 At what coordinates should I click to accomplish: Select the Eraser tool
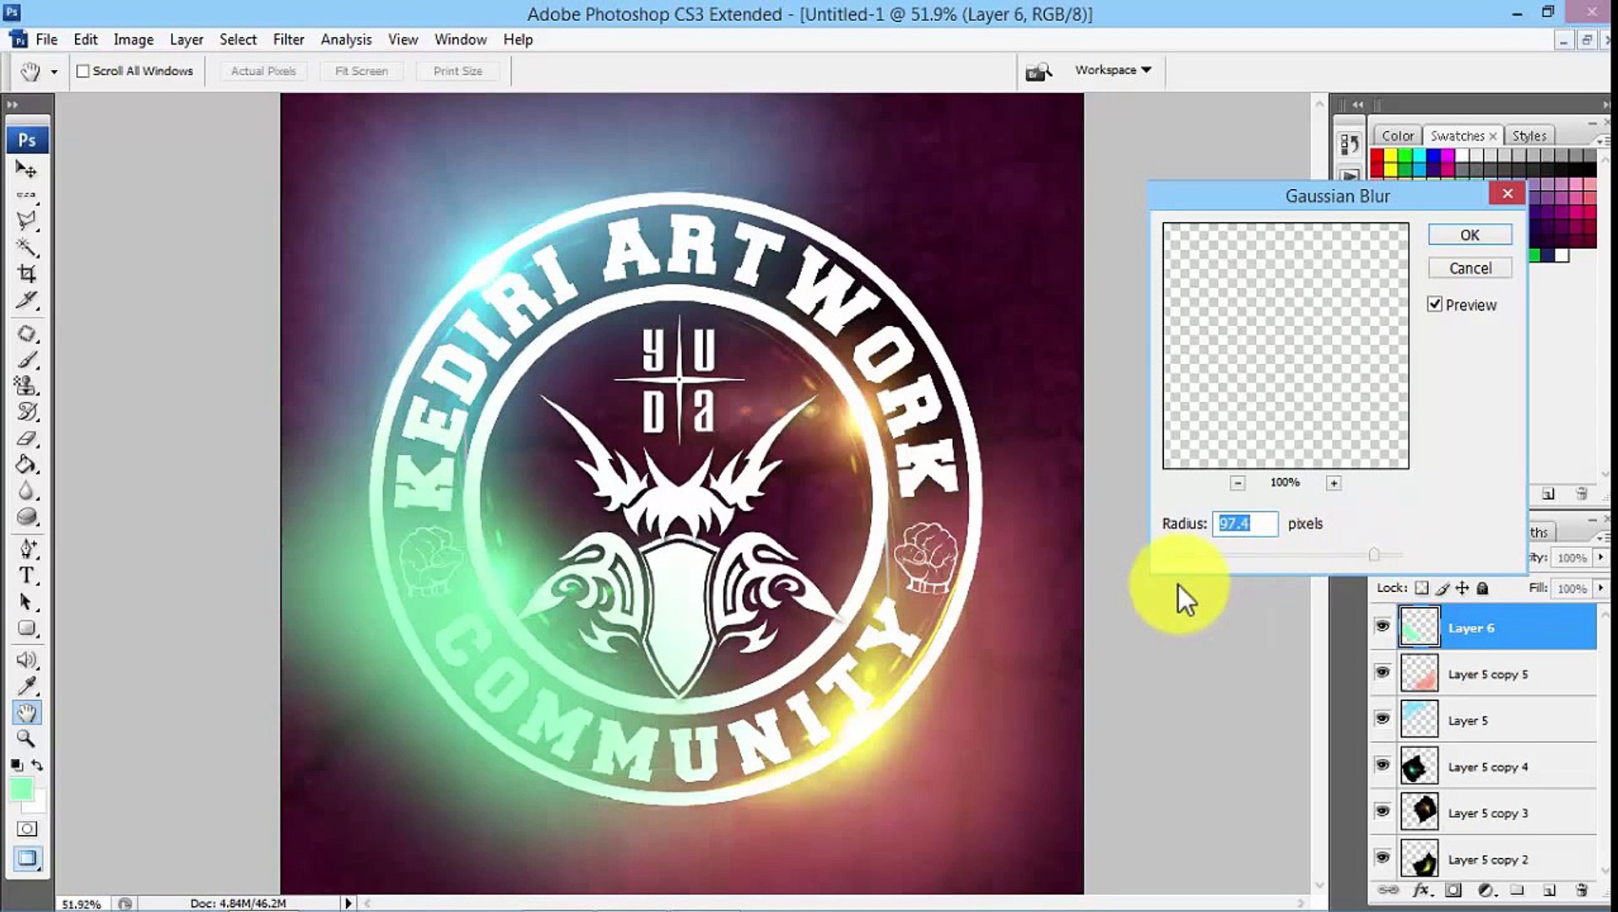pyautogui.click(x=26, y=438)
